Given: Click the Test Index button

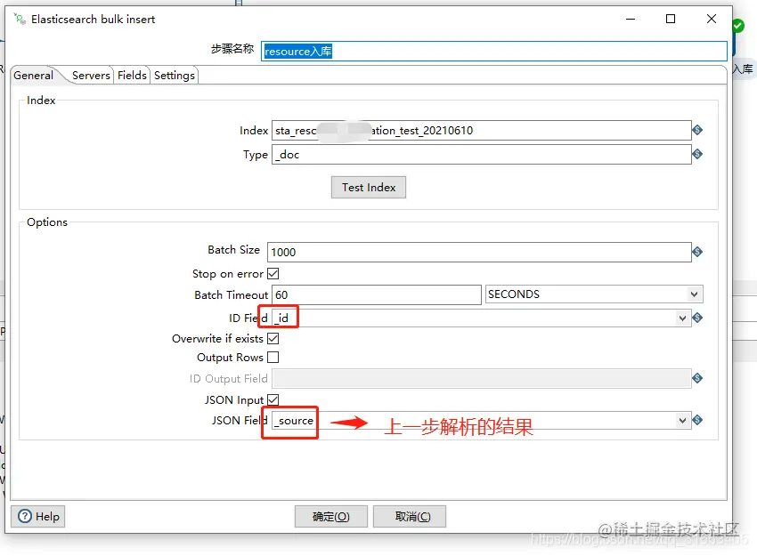Looking at the screenshot, I should [x=369, y=188].
